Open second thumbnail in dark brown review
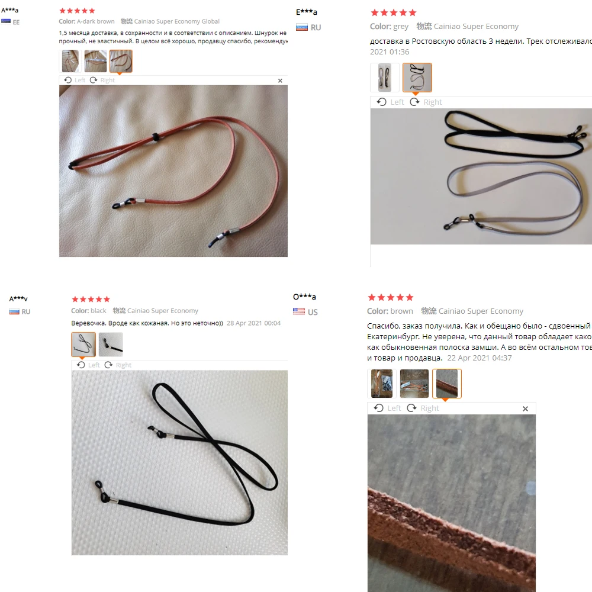The image size is (592, 592). coord(95,61)
